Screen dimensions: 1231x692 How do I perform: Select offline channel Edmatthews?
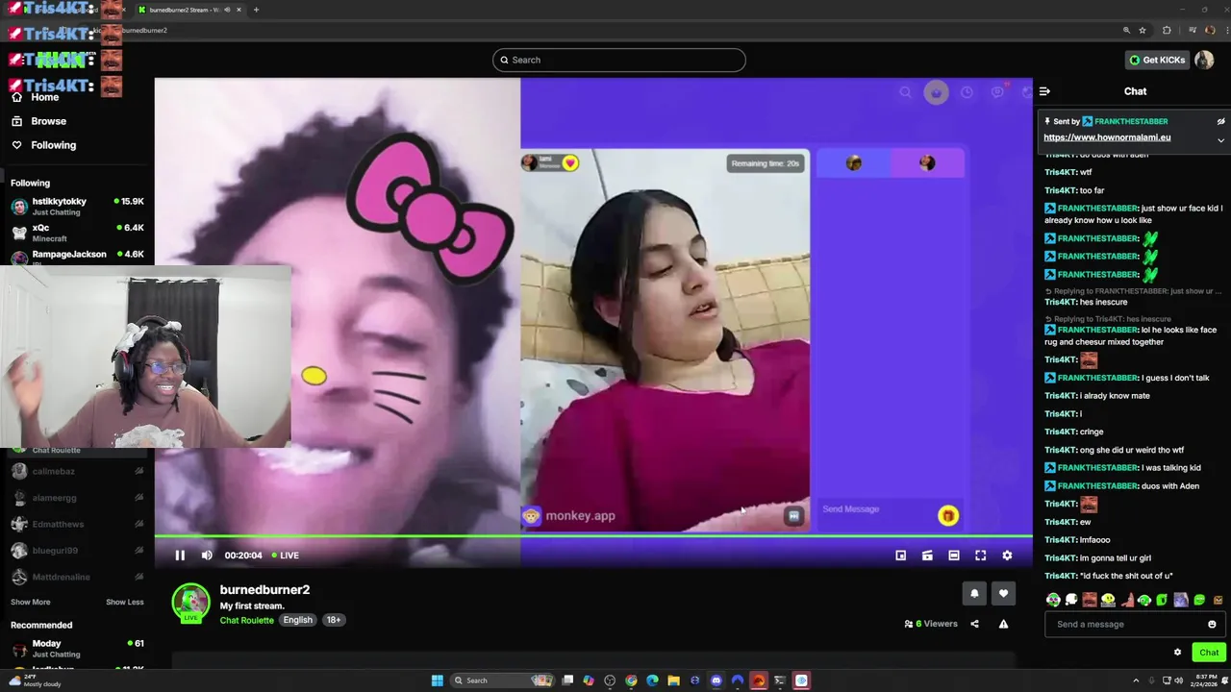pos(77,524)
